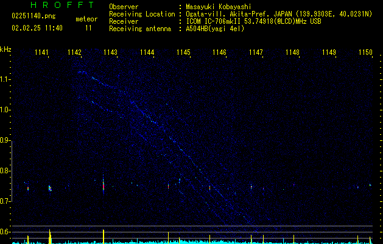Select the file name 02251140.png
The height and width of the screenshot is (244, 383).
[x=33, y=16]
